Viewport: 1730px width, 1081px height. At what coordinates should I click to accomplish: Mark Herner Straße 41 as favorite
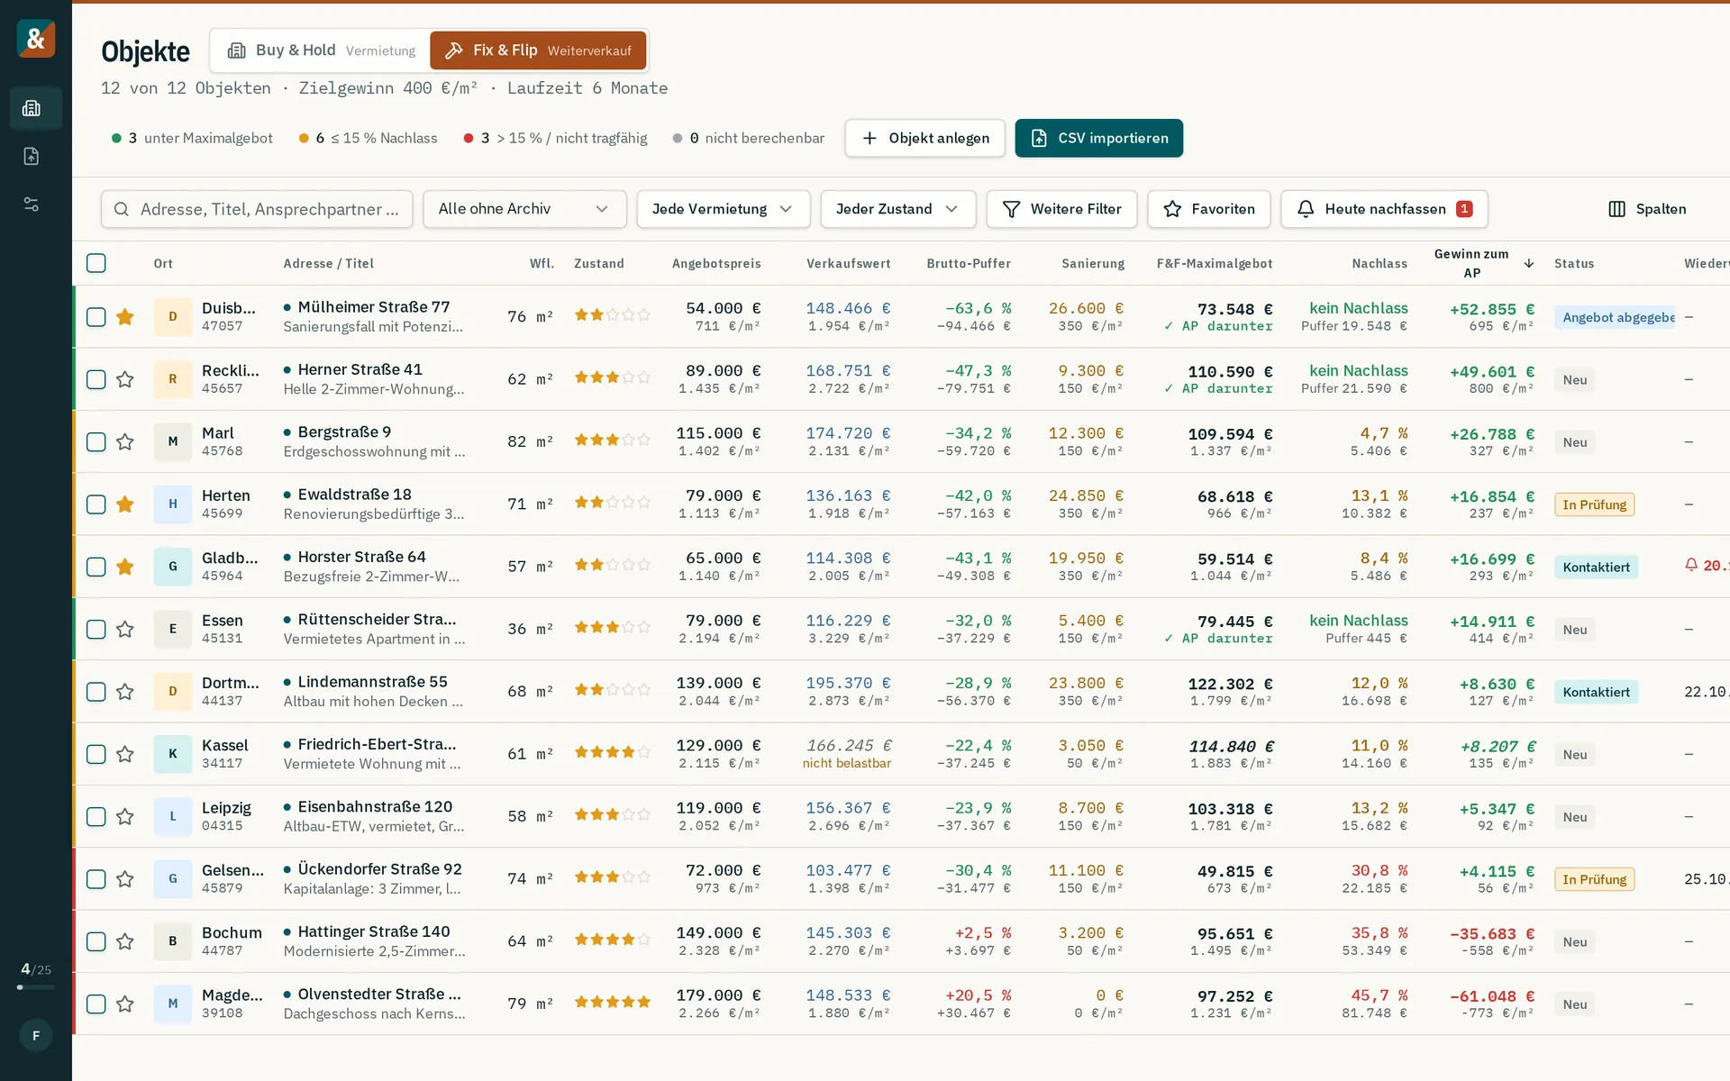click(x=125, y=379)
